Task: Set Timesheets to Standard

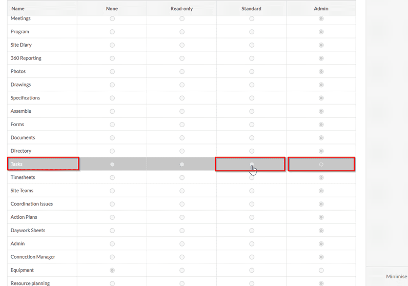Action: (251, 178)
